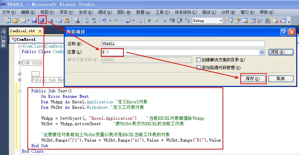Click the Find in Files icon
The width and height of the screenshot is (299, 155).
click(77, 20)
